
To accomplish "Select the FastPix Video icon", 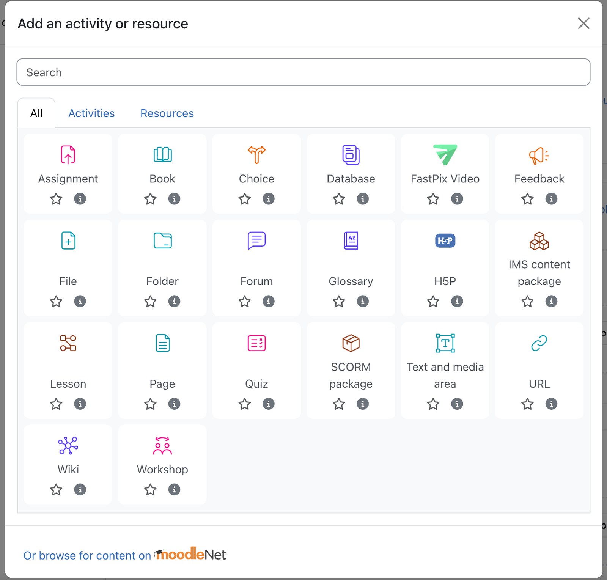I will [x=445, y=155].
